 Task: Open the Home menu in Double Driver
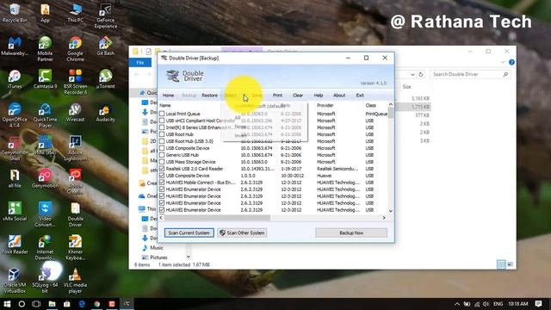point(168,96)
